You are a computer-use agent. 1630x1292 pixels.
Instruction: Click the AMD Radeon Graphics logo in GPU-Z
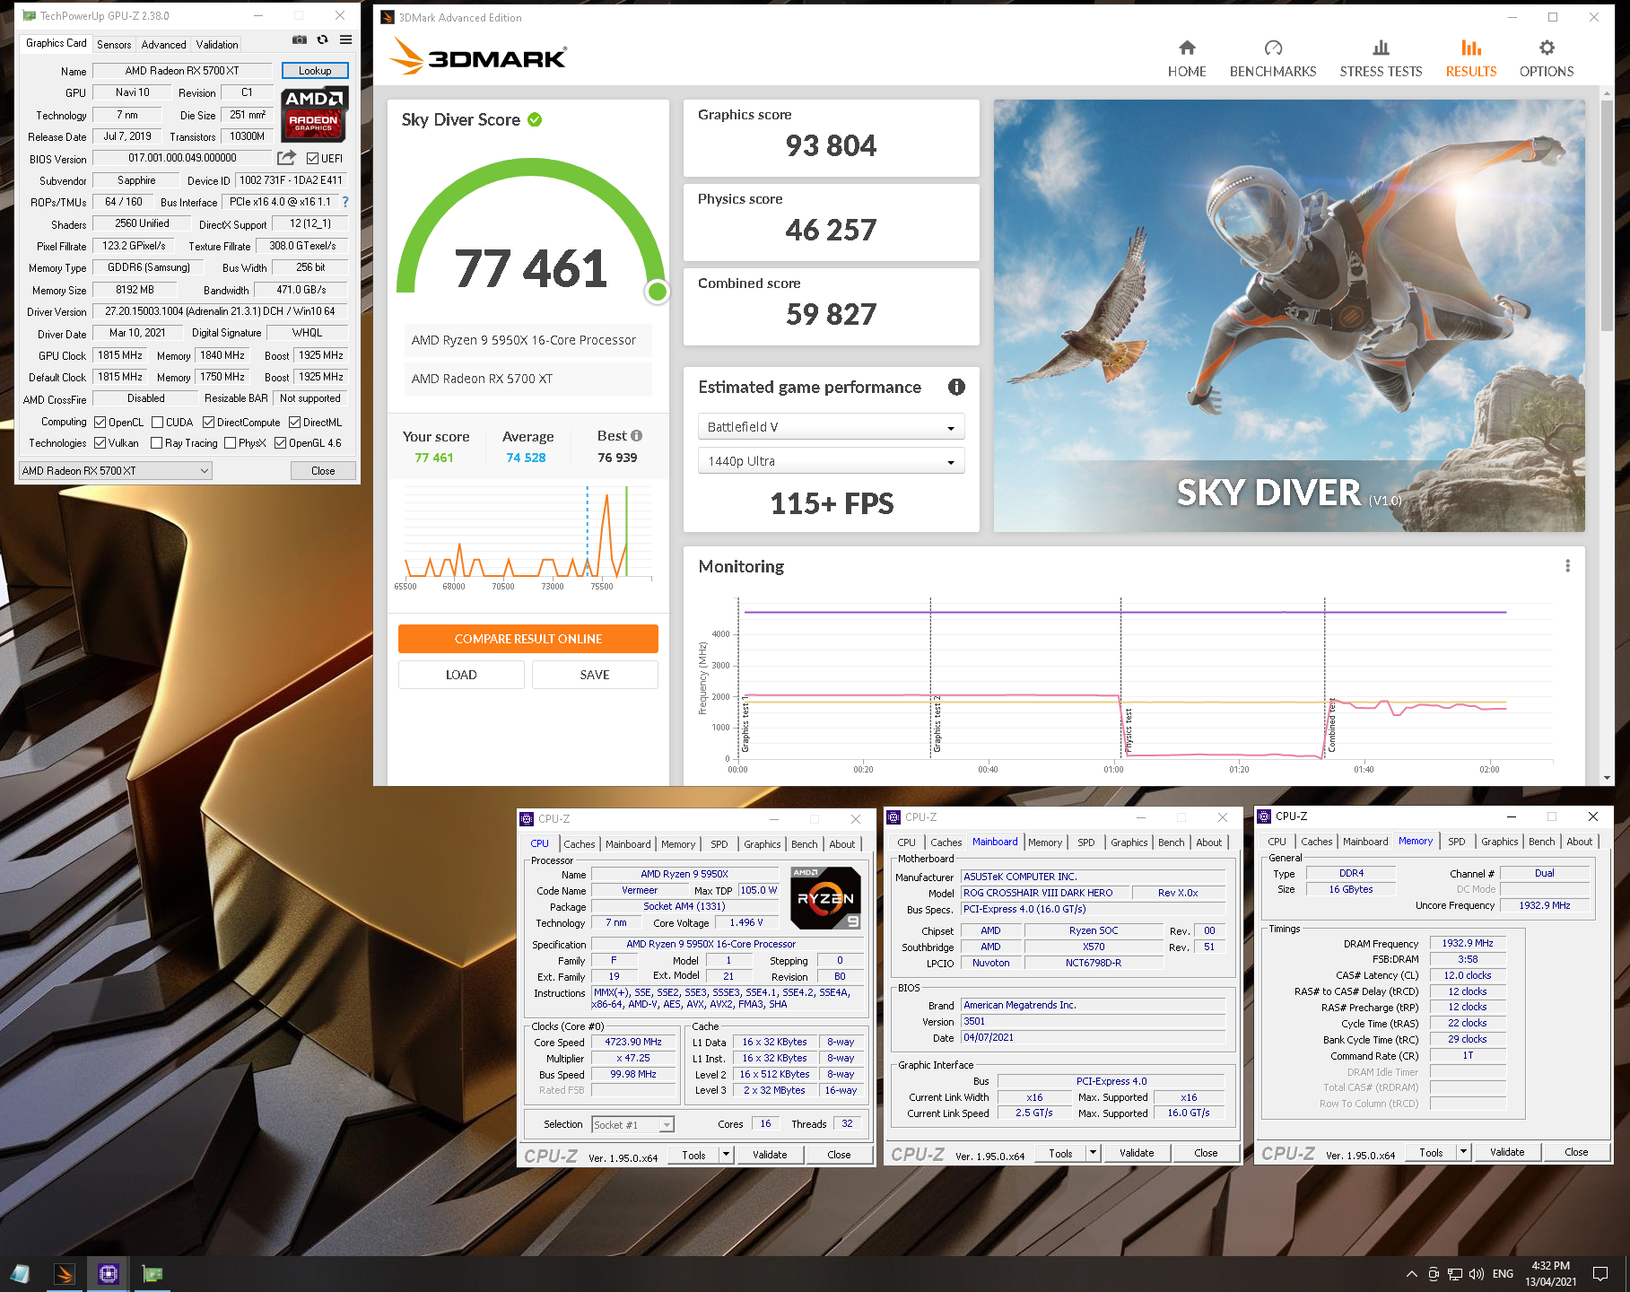coord(314,115)
